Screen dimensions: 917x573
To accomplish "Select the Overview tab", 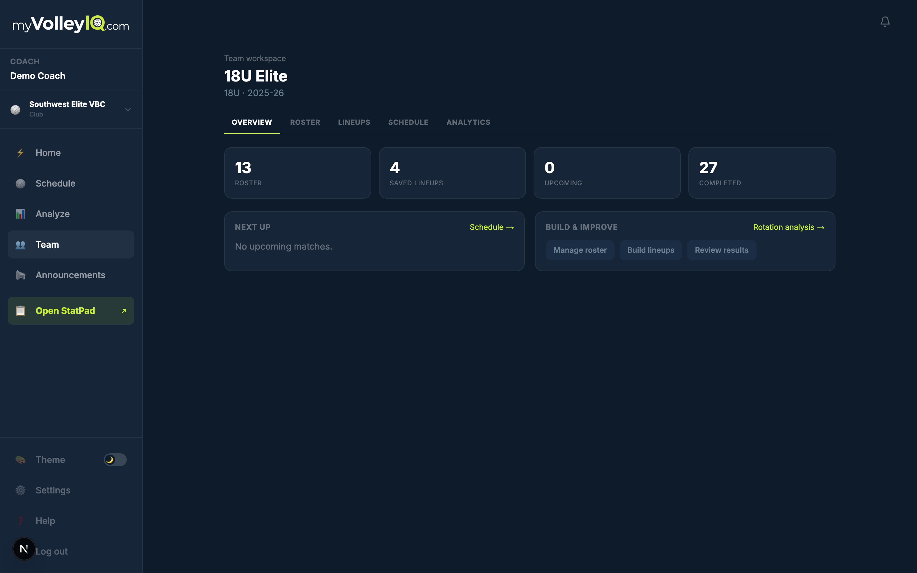I will [252, 123].
